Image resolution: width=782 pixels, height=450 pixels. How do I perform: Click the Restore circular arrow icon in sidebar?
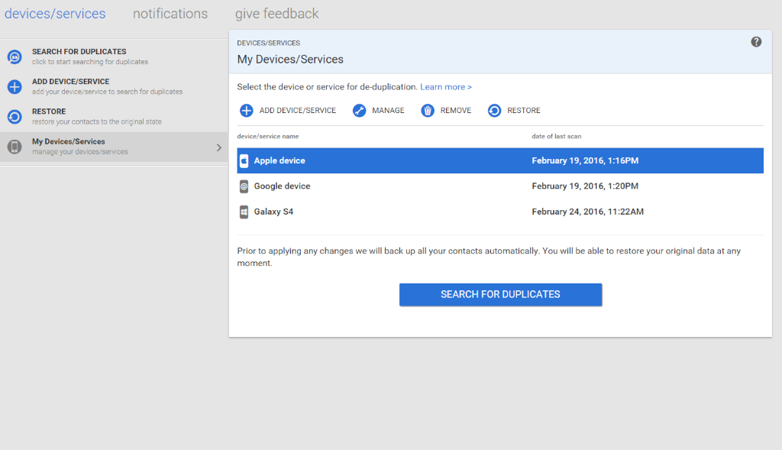coord(15,117)
